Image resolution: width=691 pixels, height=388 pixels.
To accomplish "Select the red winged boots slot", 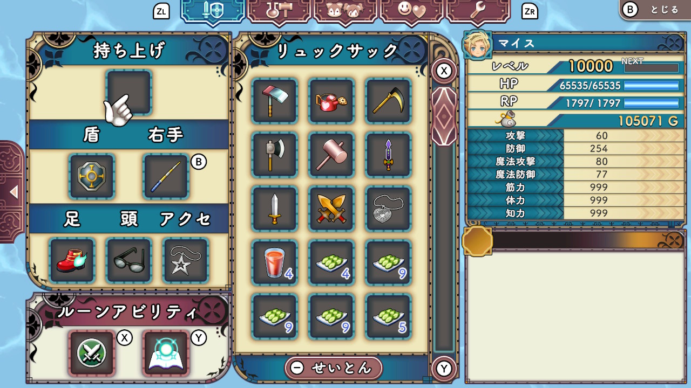I will pyautogui.click(x=72, y=260).
